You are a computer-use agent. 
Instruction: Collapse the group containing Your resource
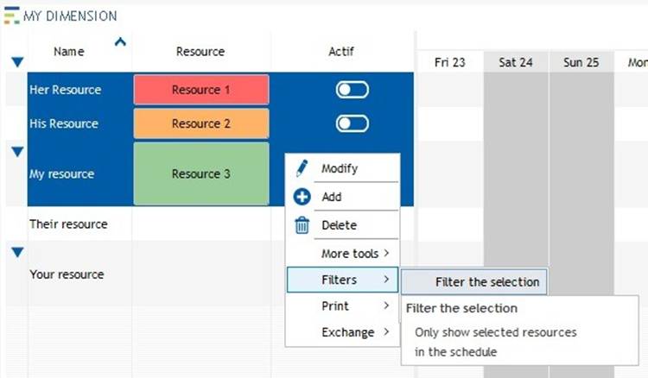click(17, 252)
